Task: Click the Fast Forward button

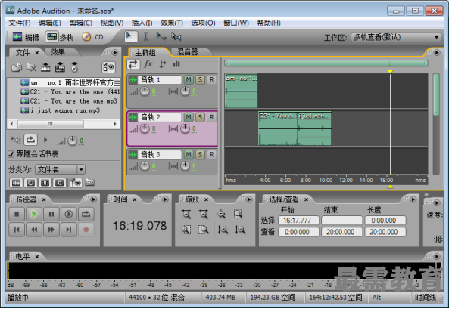Action: coord(51,230)
